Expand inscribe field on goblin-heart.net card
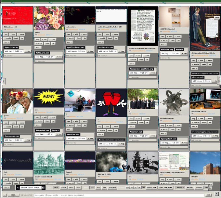This screenshot has height=198, width=221. click(x=80, y=56)
